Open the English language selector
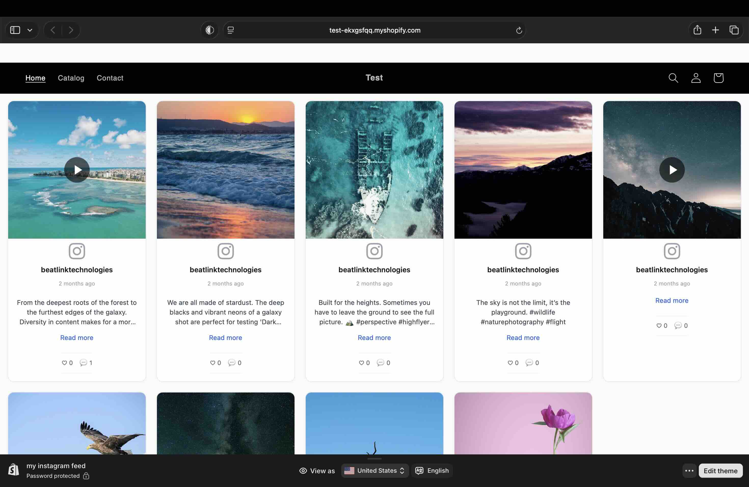The width and height of the screenshot is (749, 487). [432, 471]
